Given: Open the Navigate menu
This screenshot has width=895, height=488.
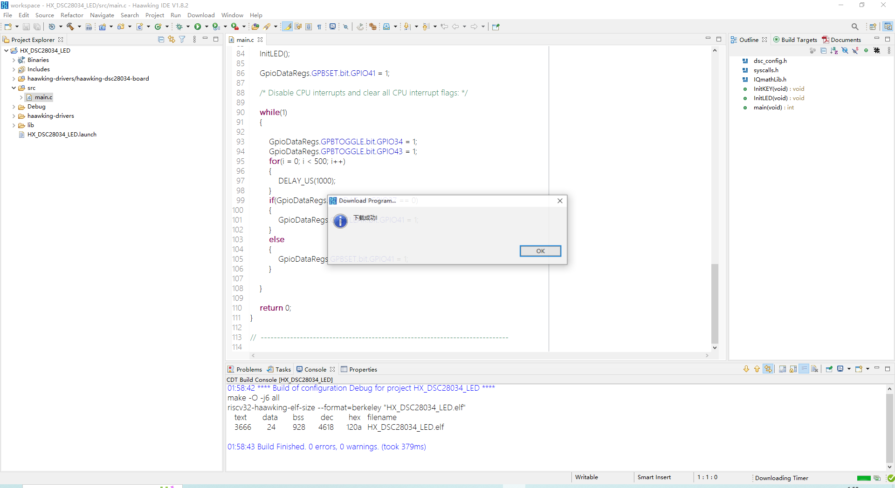Looking at the screenshot, I should coord(102,15).
